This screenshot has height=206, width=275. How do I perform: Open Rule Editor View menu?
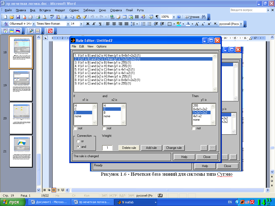(x=90, y=46)
